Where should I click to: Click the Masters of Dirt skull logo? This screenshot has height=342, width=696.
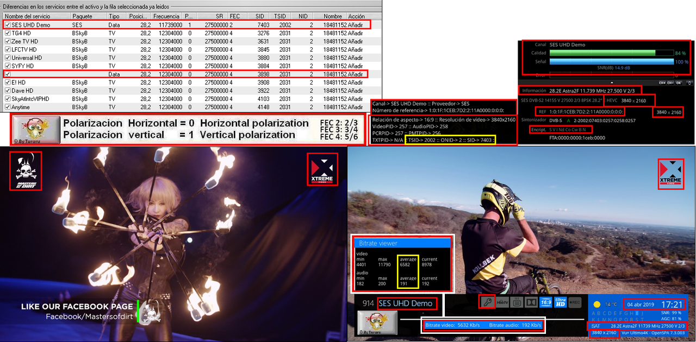26,170
